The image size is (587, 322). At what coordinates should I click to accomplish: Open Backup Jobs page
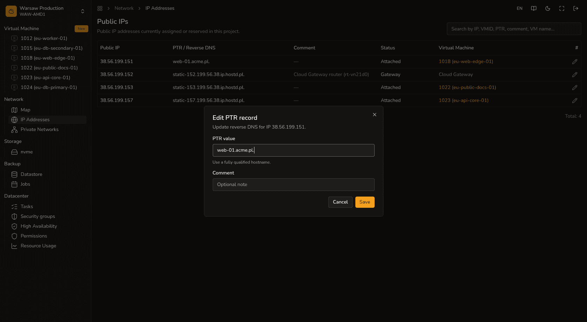point(25,184)
